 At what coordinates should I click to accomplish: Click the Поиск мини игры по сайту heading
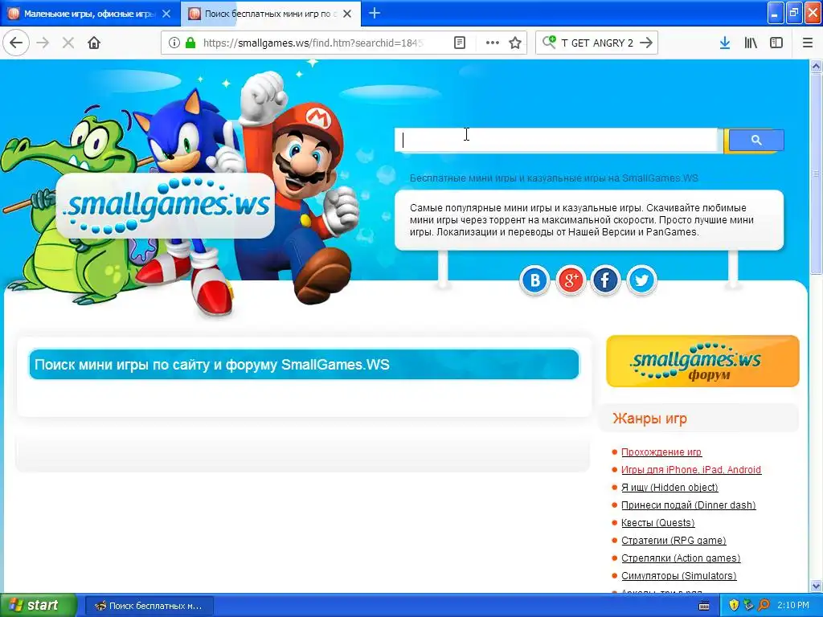click(212, 365)
